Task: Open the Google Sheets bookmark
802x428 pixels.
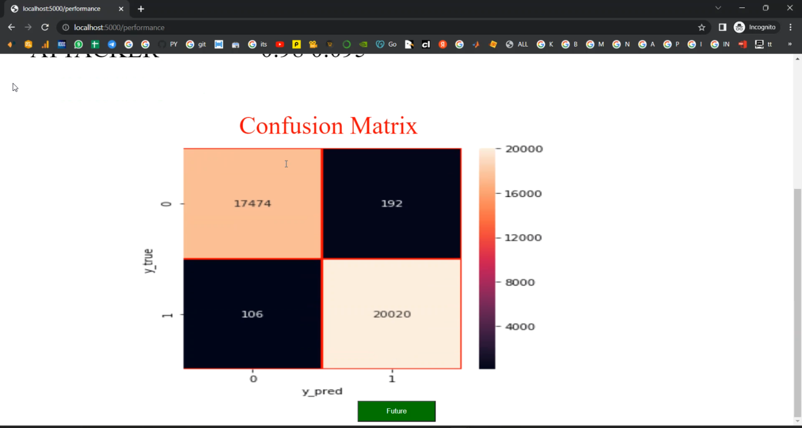Action: click(x=95, y=44)
